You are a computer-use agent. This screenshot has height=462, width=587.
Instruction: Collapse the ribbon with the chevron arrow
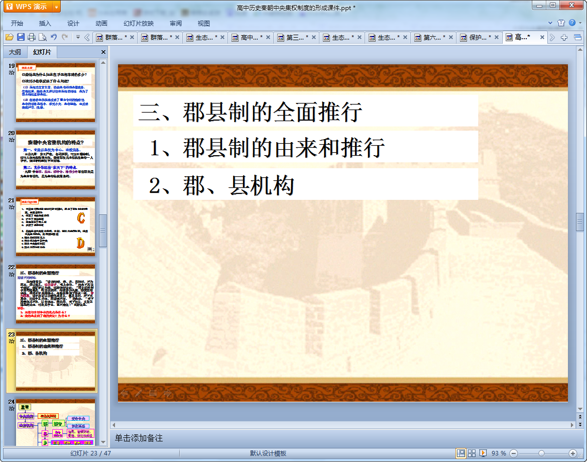pyautogui.click(x=550, y=23)
